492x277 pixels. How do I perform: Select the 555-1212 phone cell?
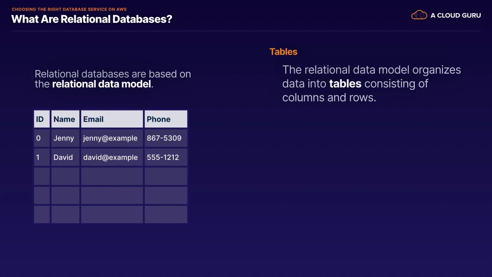[163, 157]
